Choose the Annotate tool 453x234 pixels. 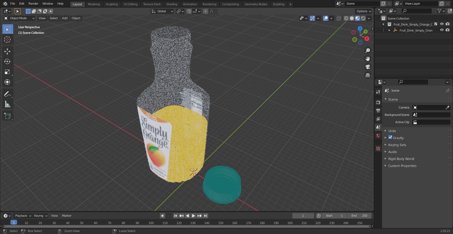tap(7, 94)
